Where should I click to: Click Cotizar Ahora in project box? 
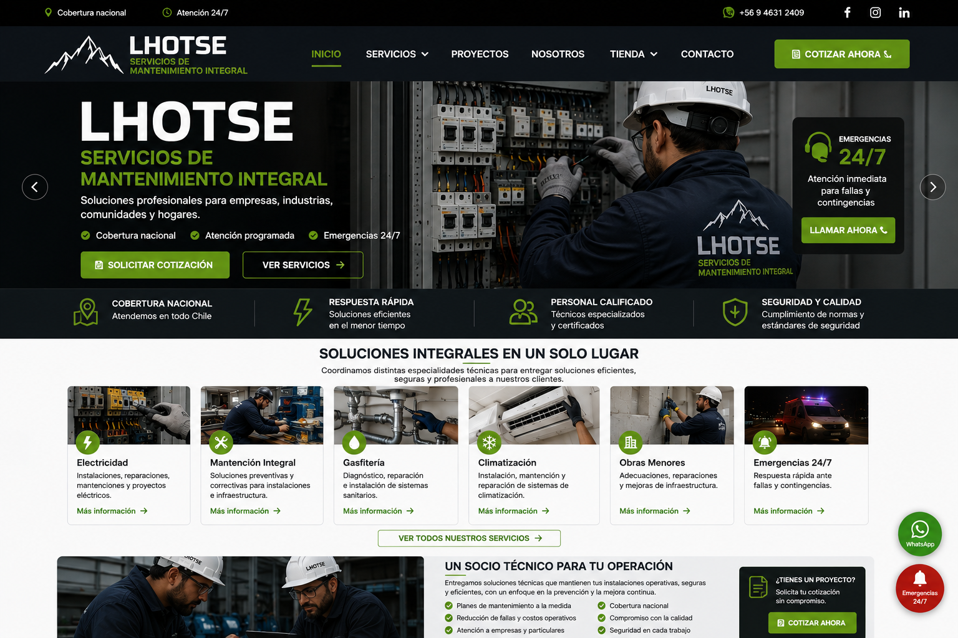point(812,623)
